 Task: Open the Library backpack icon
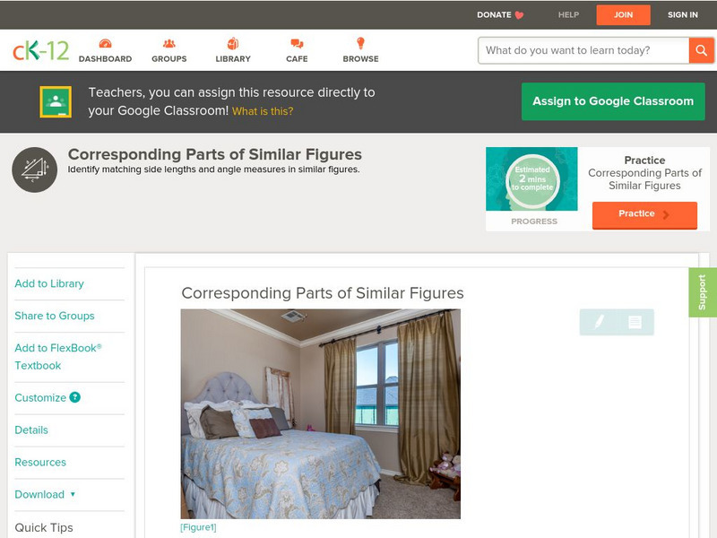coord(233,43)
